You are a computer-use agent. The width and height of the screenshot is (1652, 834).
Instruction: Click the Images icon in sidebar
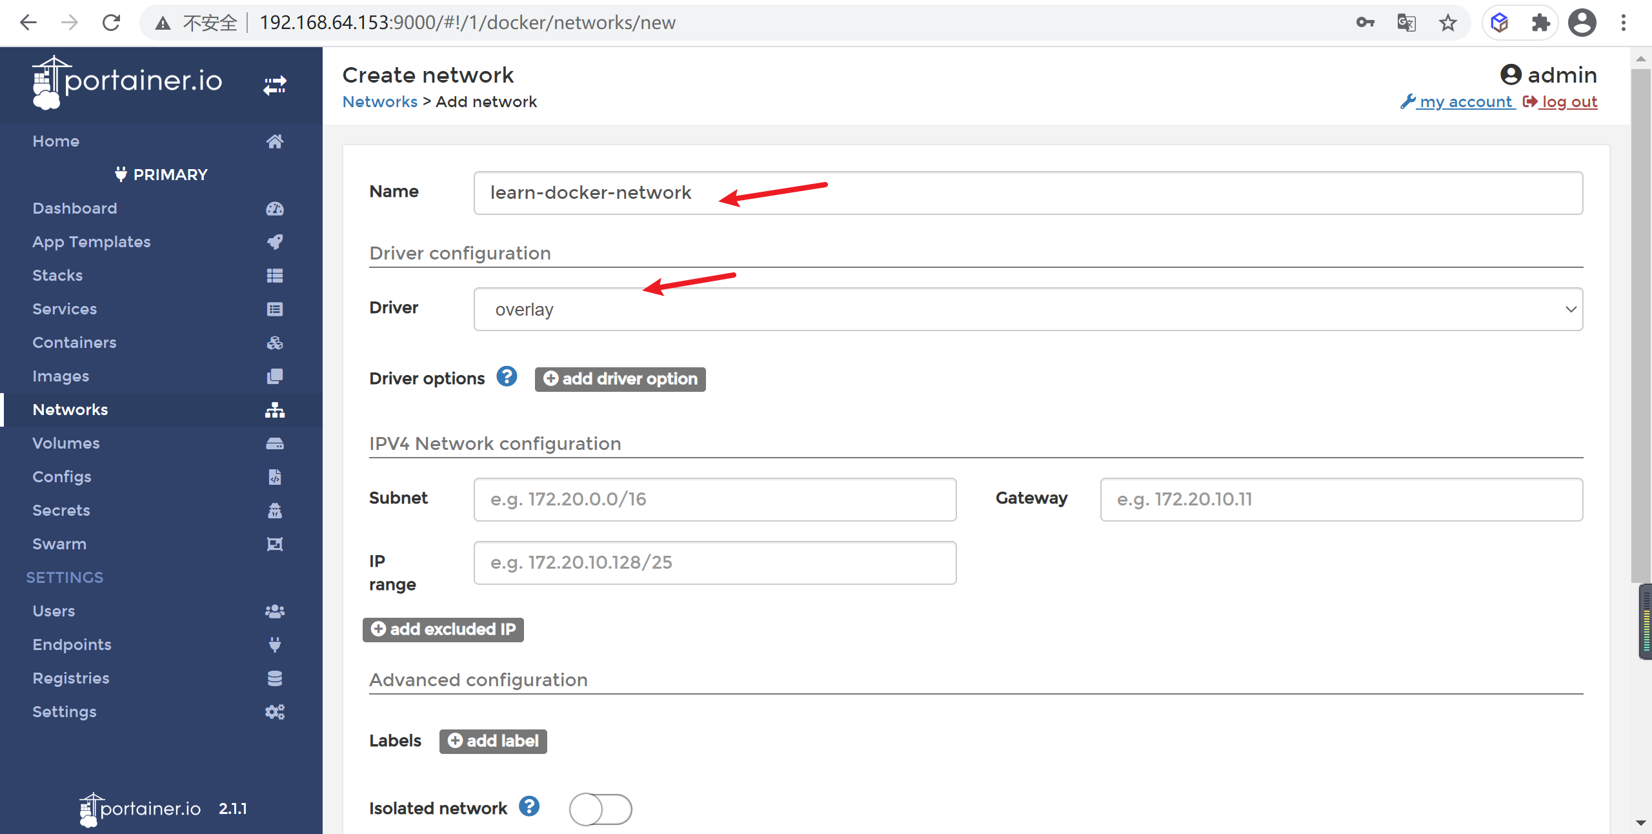(274, 376)
